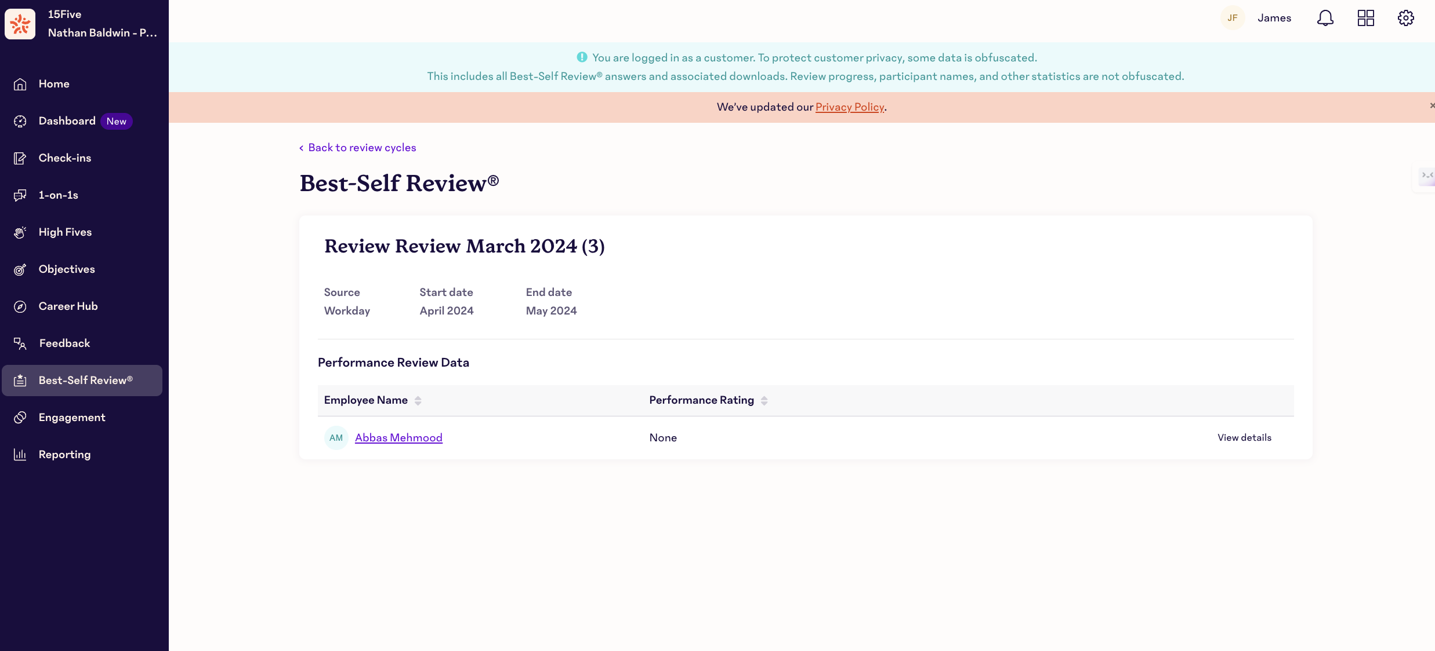This screenshot has height=651, width=1435.
Task: Click the Career Hub compass icon
Action: pos(20,306)
